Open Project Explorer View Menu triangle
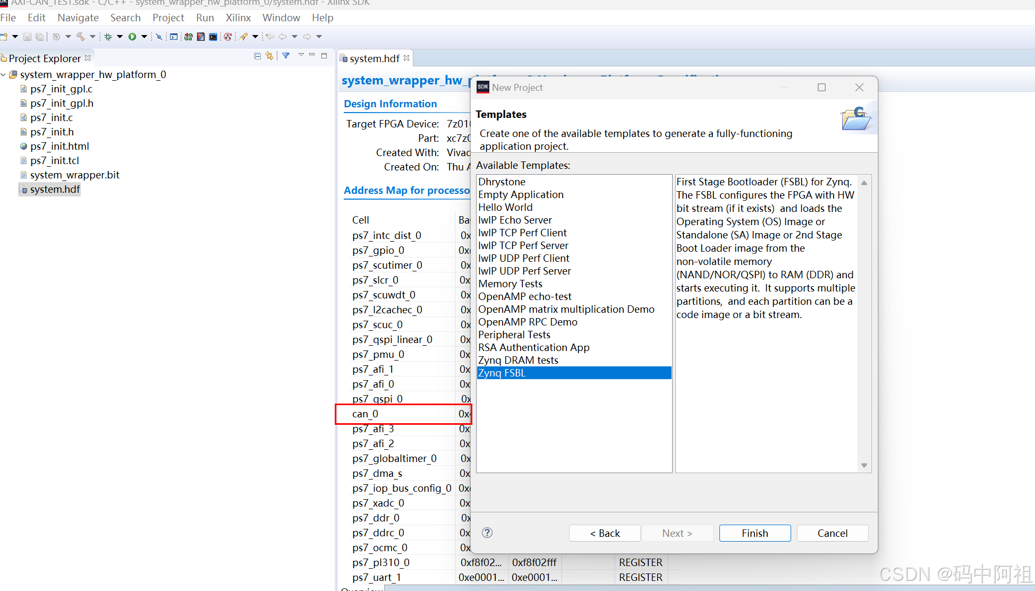 301,55
